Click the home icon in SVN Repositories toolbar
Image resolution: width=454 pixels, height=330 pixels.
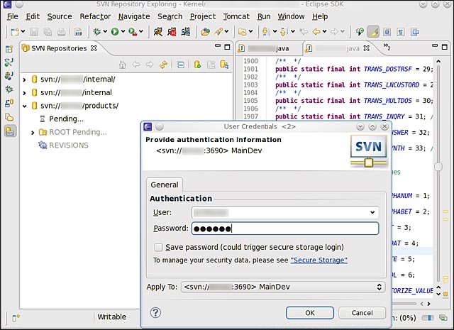(123, 65)
